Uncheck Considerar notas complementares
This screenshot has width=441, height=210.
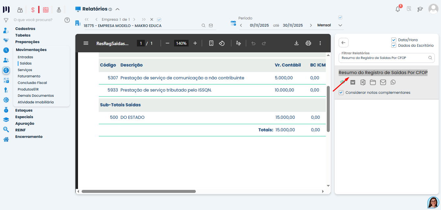point(341,92)
